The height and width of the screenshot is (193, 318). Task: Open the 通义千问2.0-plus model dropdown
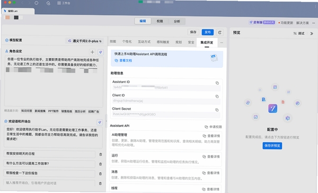point(85,41)
